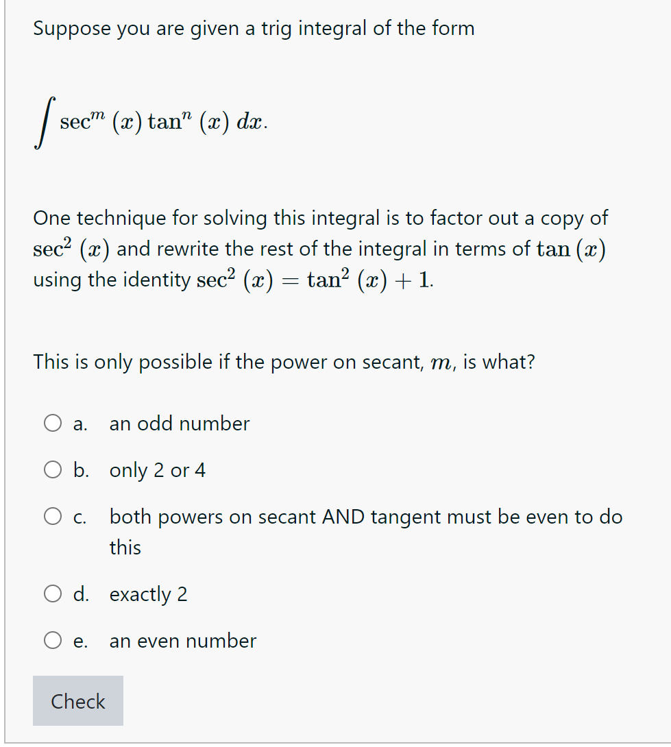671x747 pixels.
Task: Select radio option d 'exactly 2'
Action: 52,593
